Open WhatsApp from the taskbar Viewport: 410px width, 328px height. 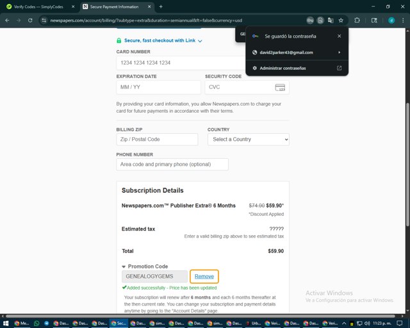pyautogui.click(x=37, y=324)
